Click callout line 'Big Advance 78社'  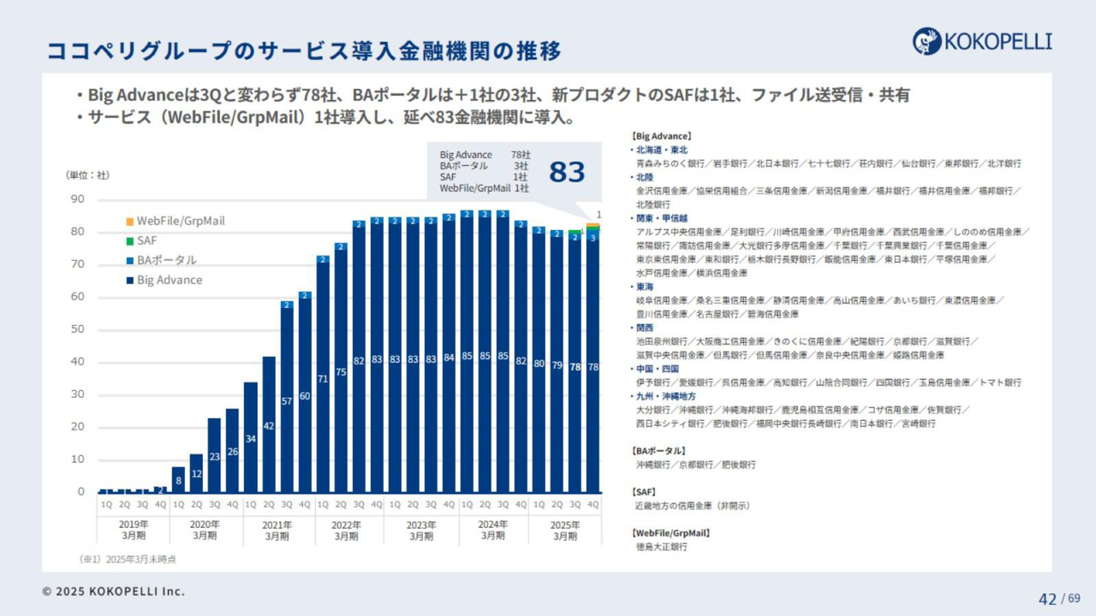tap(485, 155)
